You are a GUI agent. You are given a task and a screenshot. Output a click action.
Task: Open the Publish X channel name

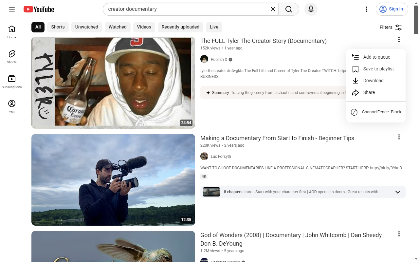pos(219,60)
